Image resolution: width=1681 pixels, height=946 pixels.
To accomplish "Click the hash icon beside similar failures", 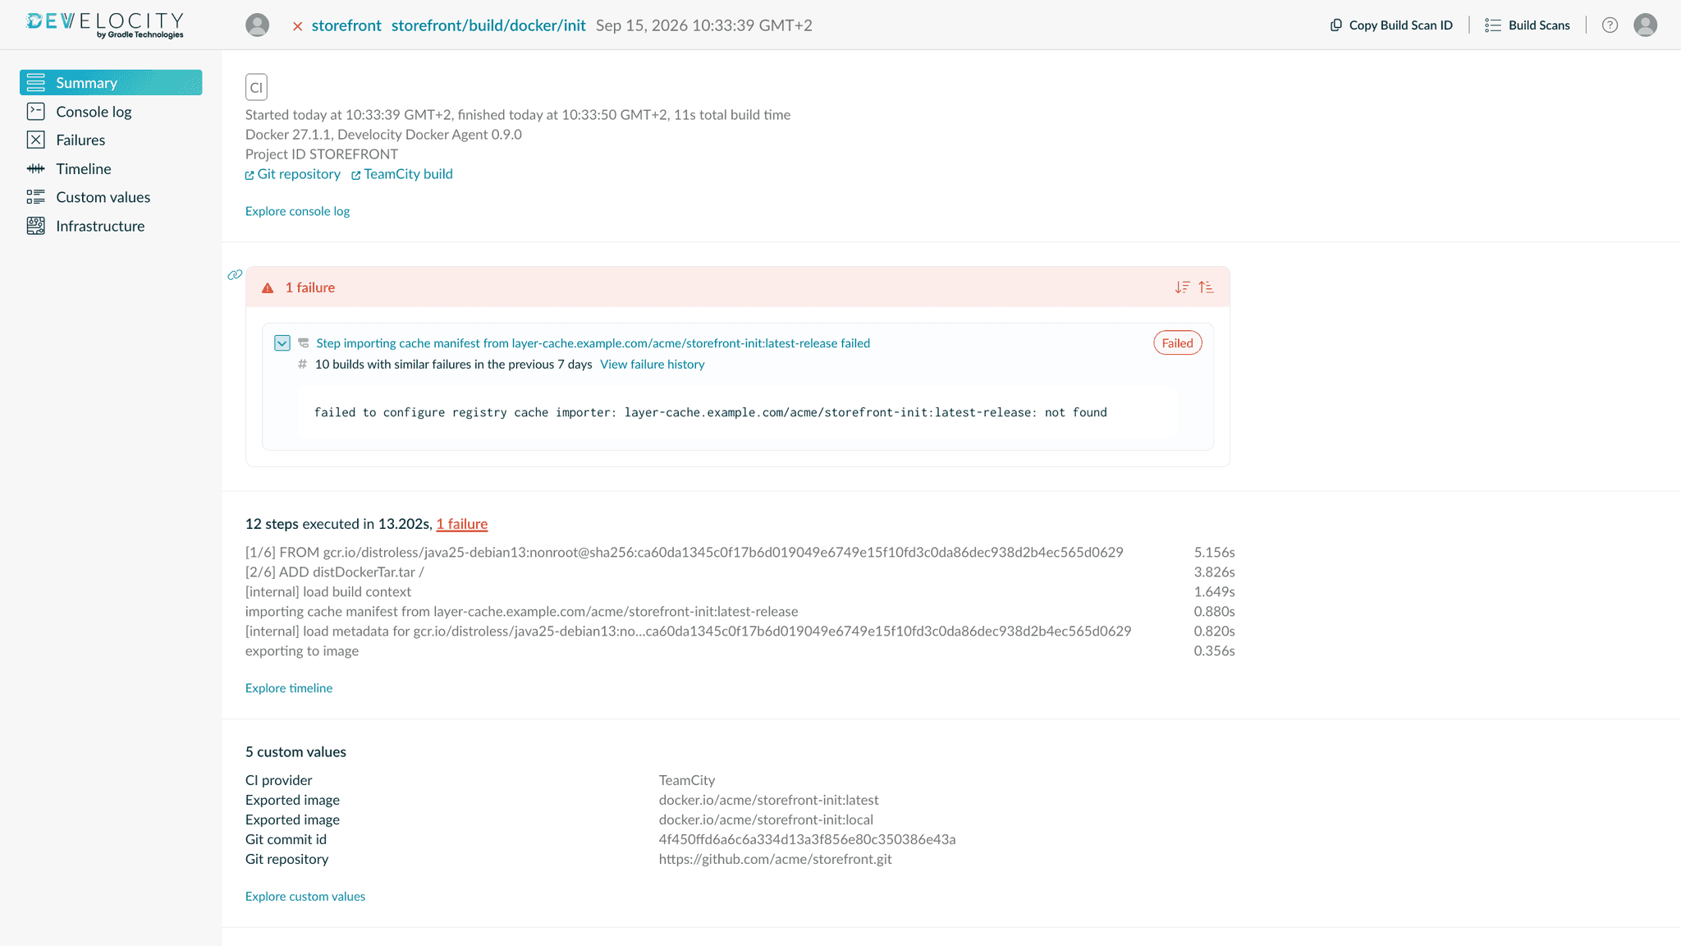I will coord(302,365).
